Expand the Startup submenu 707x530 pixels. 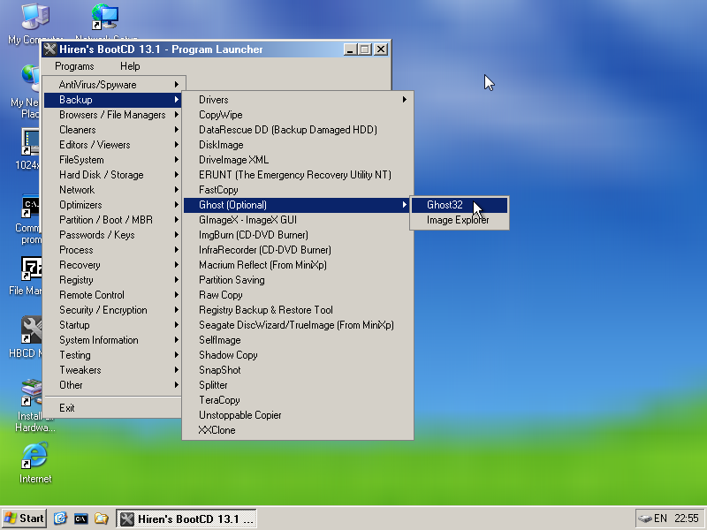click(113, 325)
